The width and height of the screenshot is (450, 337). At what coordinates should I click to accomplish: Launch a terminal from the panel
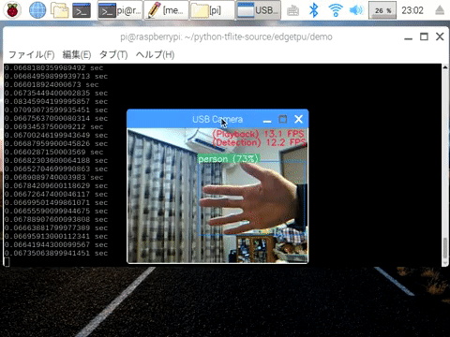click(x=82, y=10)
